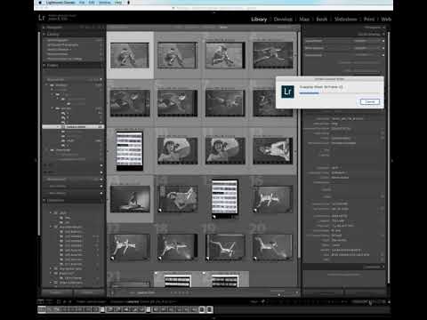
Task: Collapse the Catalog panel
Action: coord(44,34)
